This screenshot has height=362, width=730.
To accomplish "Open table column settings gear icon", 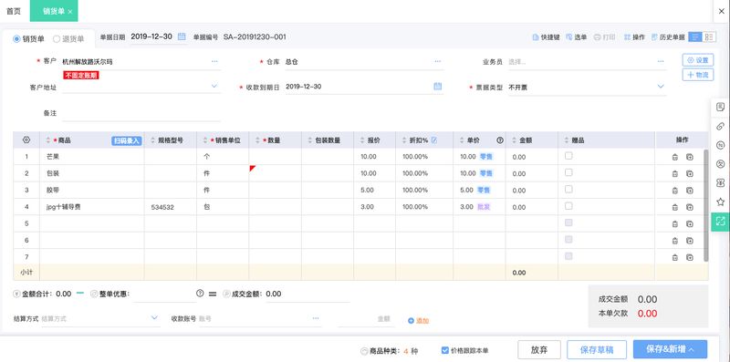I will point(26,140).
